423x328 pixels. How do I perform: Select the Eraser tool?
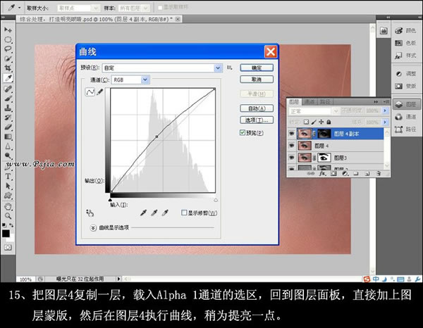[x=8, y=127]
